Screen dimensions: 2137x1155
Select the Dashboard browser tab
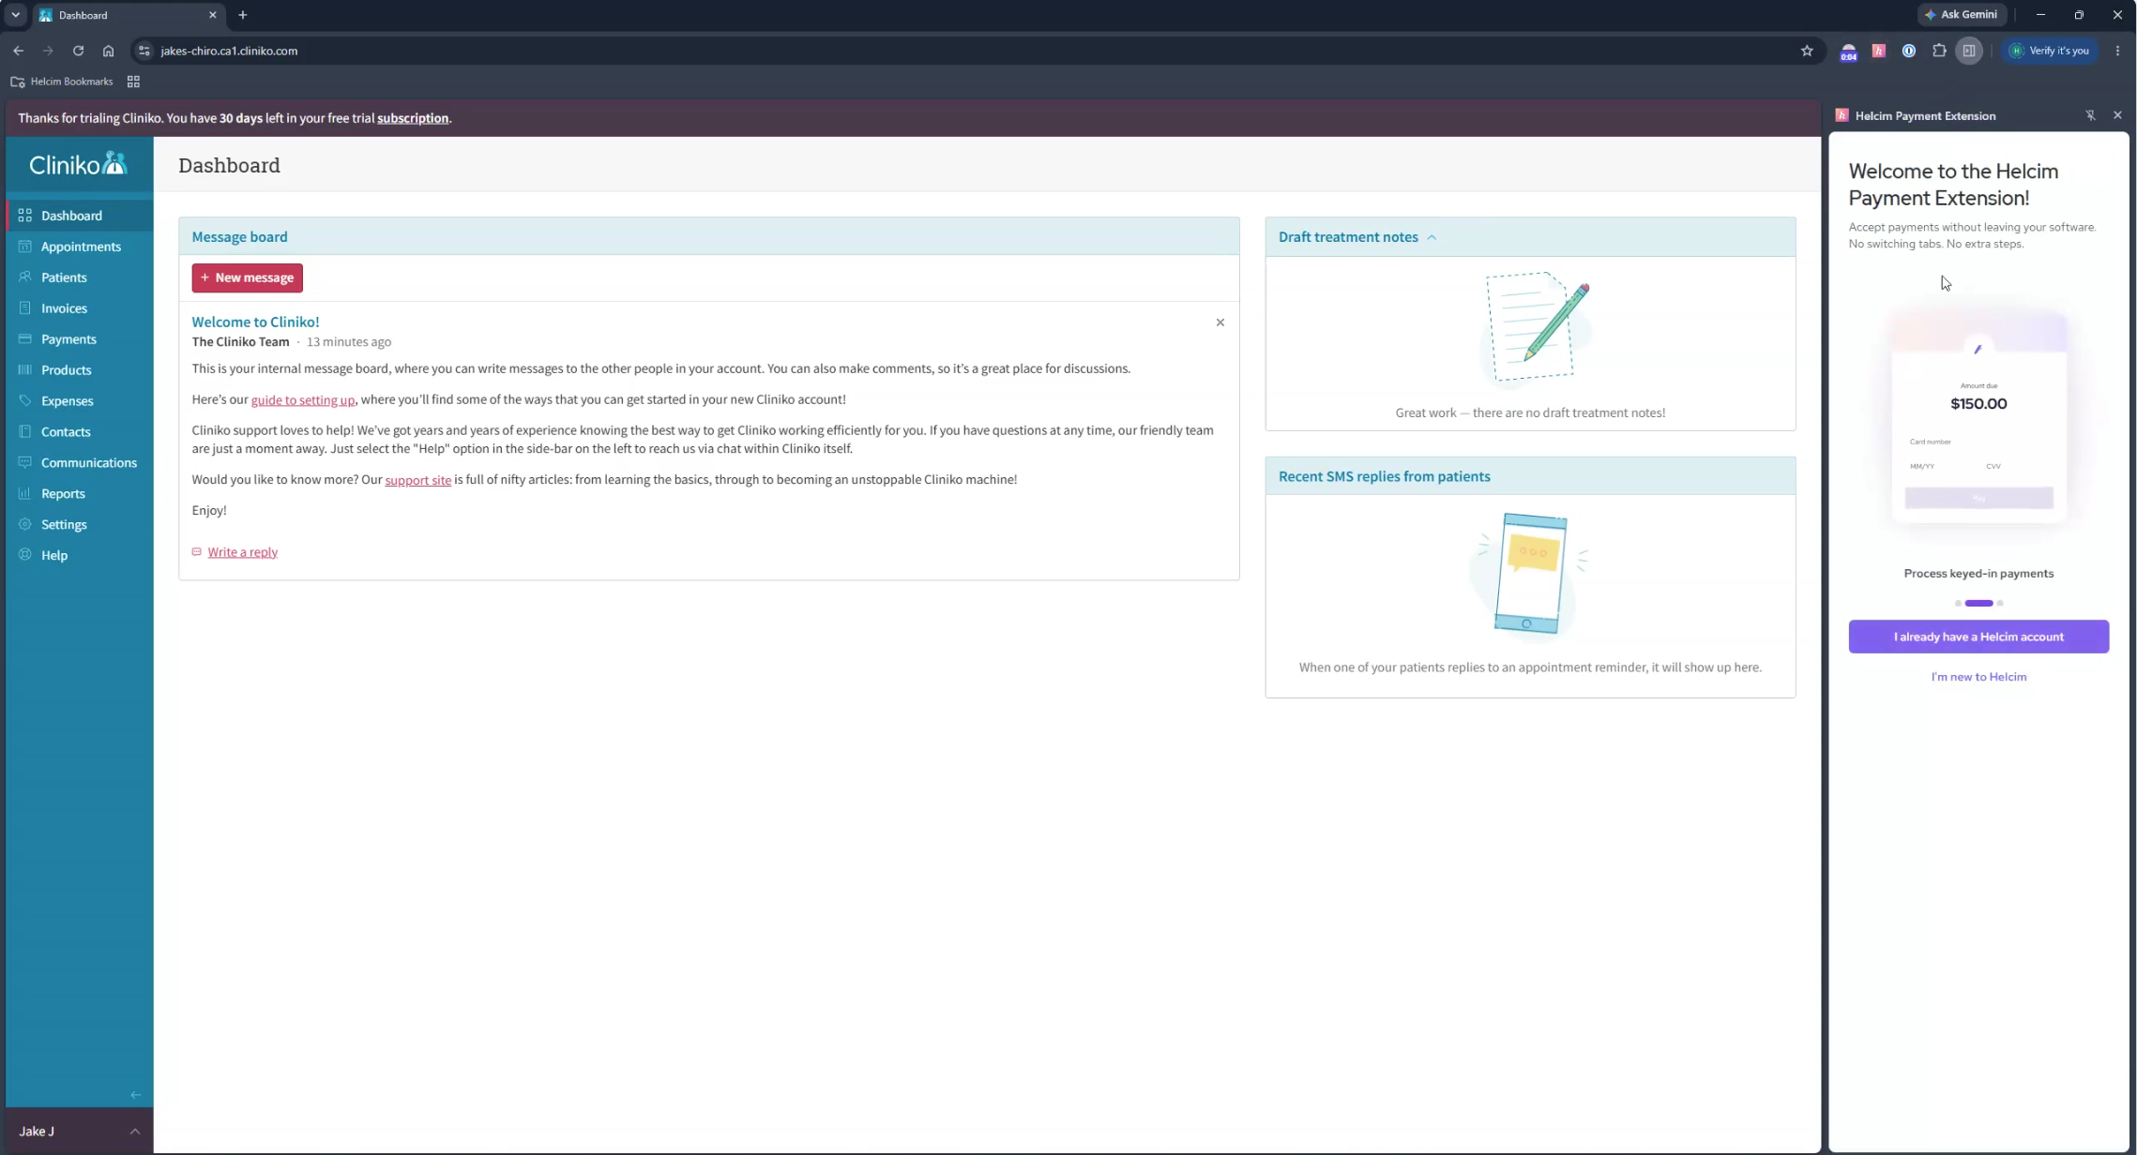click(128, 15)
